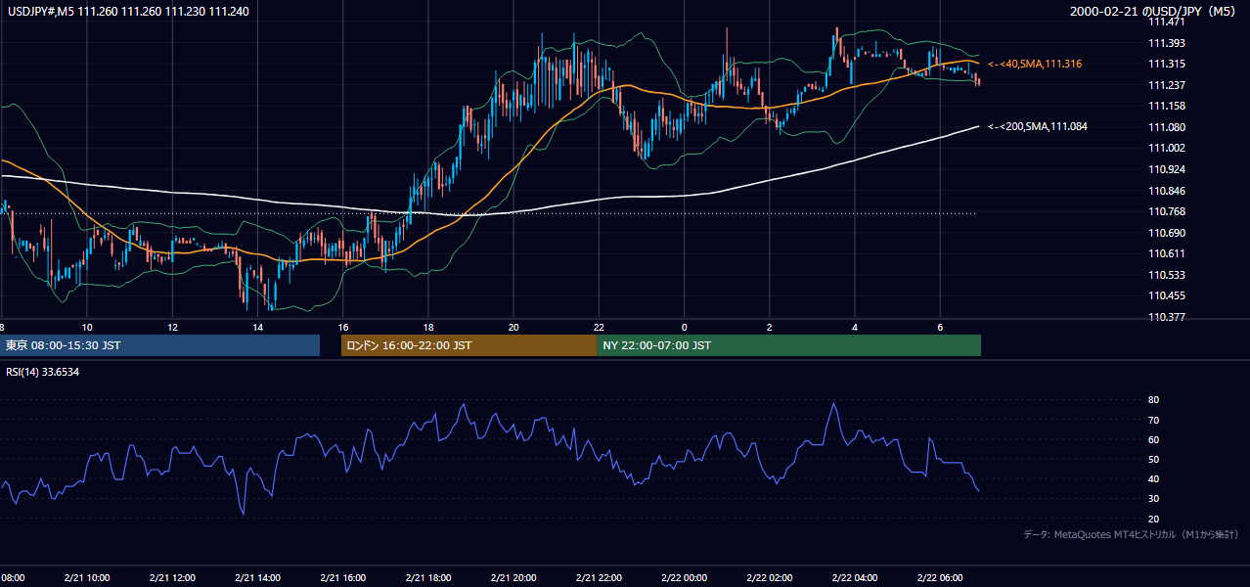Click the MetaQuotes MT4ヒストリカル data credit text

1131,534
